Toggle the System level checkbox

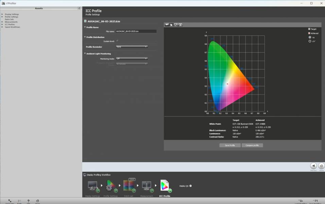[x=117, y=41]
